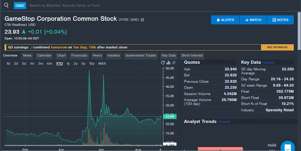The height and width of the screenshot is (151, 301).
Task: Open the chat bubble widget
Action: [287, 147]
